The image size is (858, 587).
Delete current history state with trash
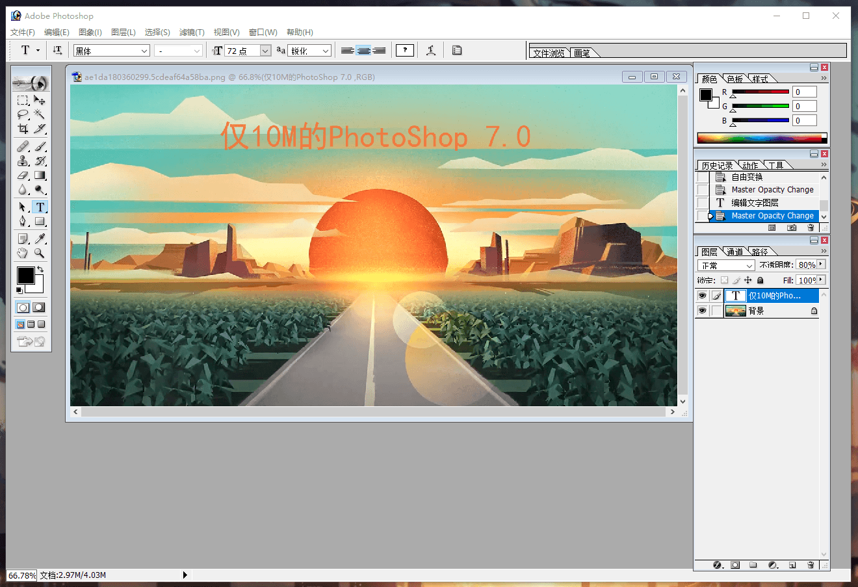click(x=811, y=228)
